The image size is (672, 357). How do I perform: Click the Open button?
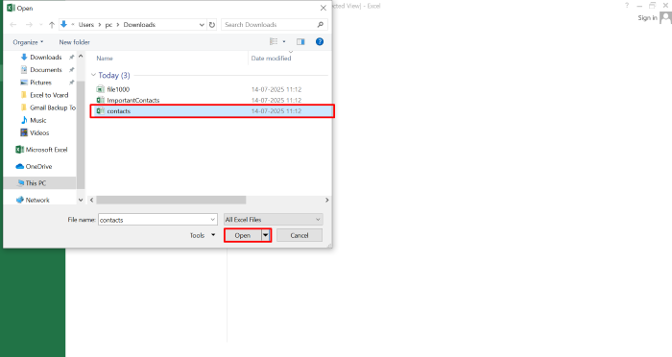pyautogui.click(x=243, y=235)
